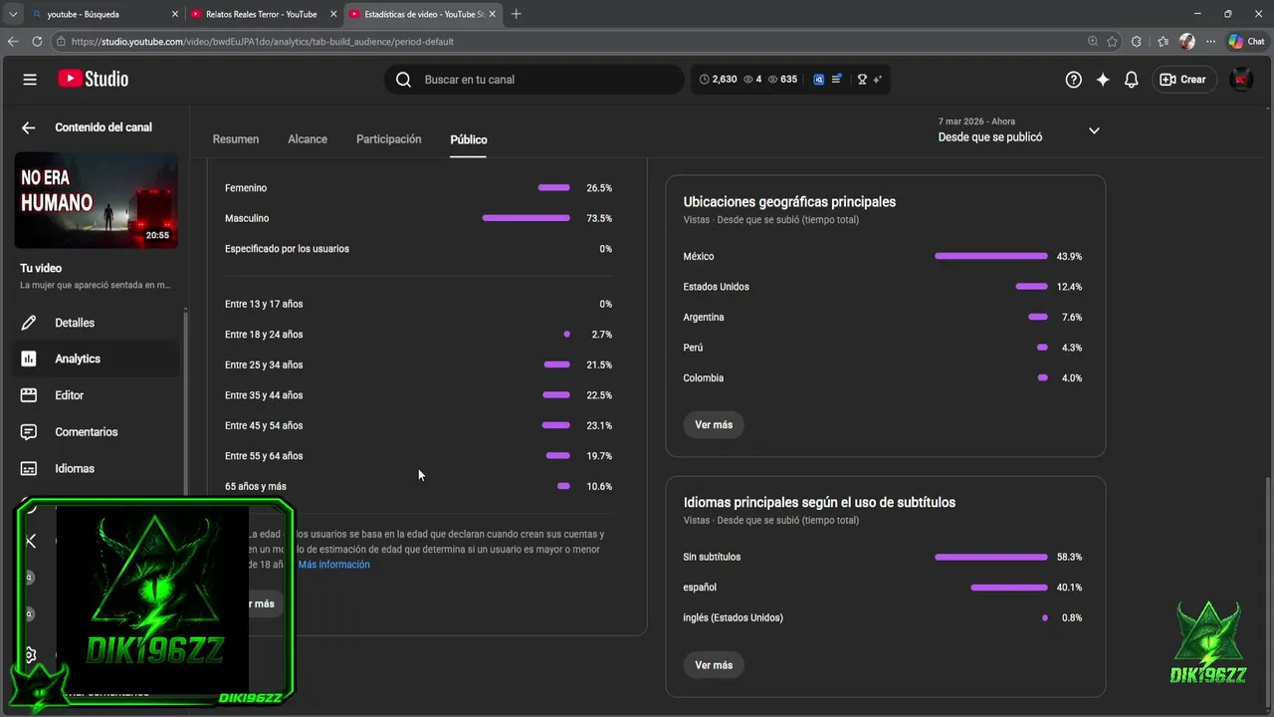This screenshot has height=717, width=1274.
Task: Open the Copilot Chat button
Action: coord(1246,42)
